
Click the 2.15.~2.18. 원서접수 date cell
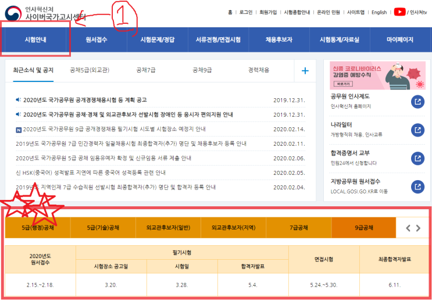pos(40,285)
